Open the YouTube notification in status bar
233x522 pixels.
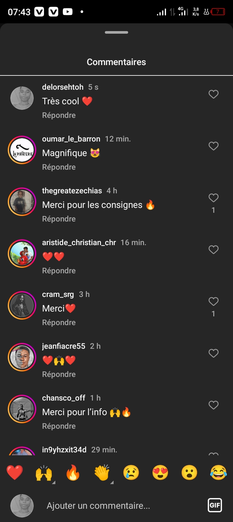(x=68, y=12)
